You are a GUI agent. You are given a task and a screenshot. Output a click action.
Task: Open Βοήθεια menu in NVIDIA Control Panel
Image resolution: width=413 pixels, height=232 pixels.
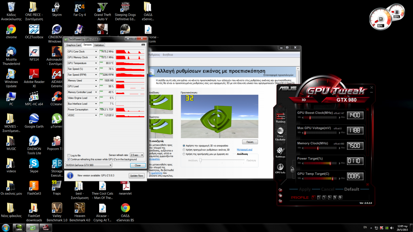point(168,55)
